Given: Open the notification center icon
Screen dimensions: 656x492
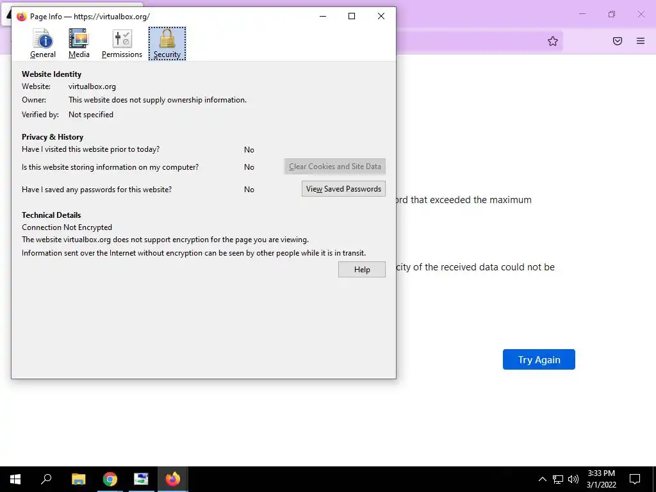Looking at the screenshot, I should pyautogui.click(x=635, y=479).
